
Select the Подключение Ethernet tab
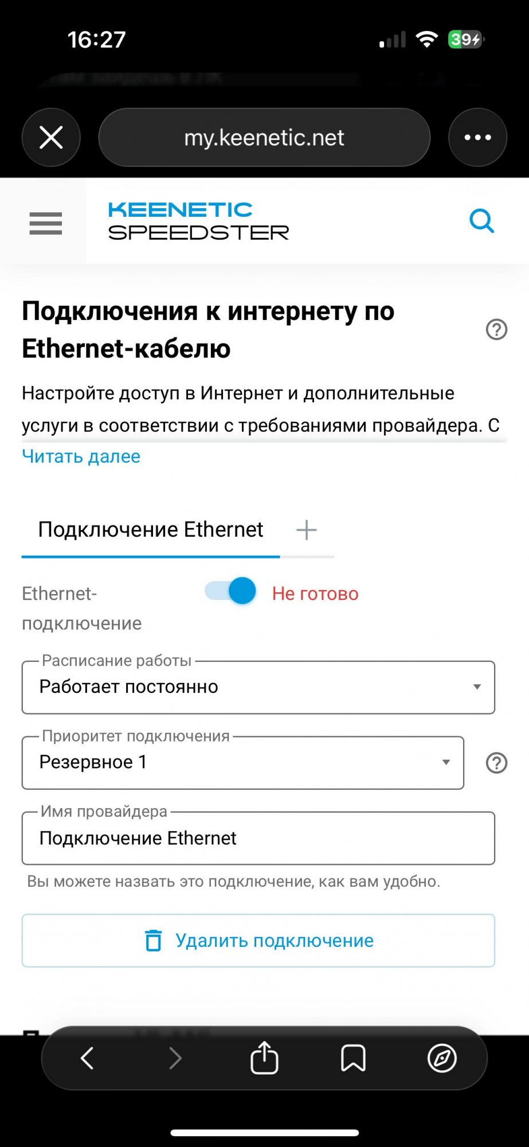[150, 530]
